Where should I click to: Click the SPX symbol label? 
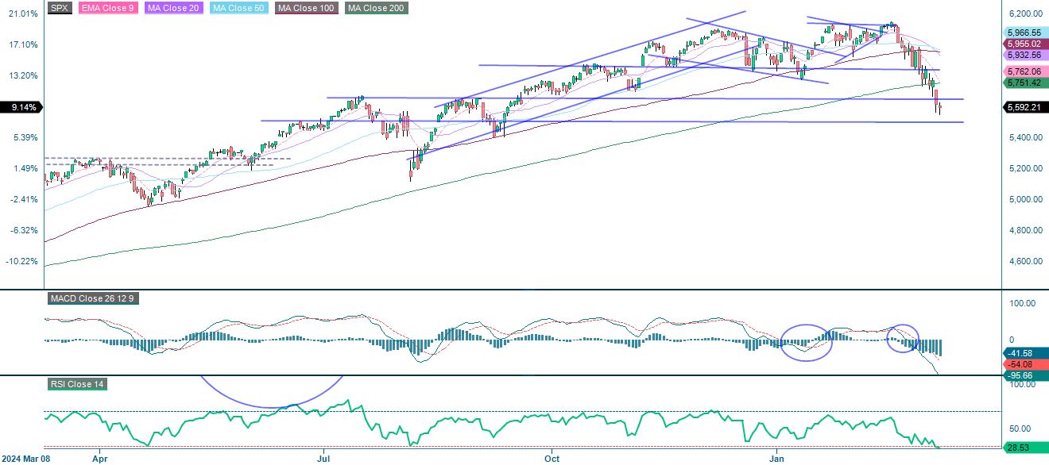pyautogui.click(x=58, y=8)
